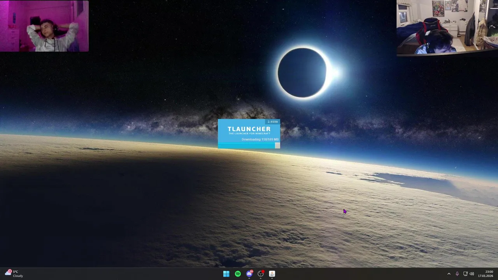Click the TLauncher version number 2.9358
Screen dimensions: 498x280
pyautogui.click(x=272, y=122)
